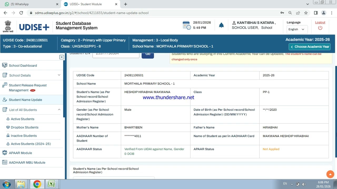Click the AADHAAR MBU Module icon

(5, 162)
